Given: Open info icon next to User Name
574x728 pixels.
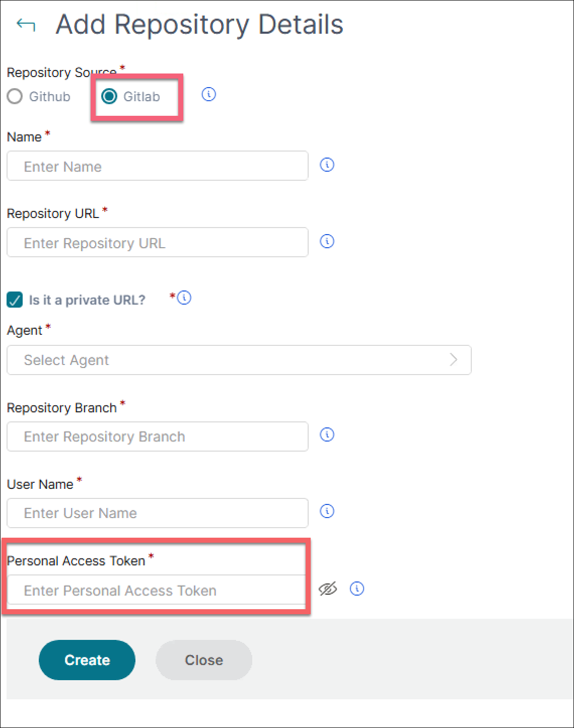Looking at the screenshot, I should coord(327,511).
